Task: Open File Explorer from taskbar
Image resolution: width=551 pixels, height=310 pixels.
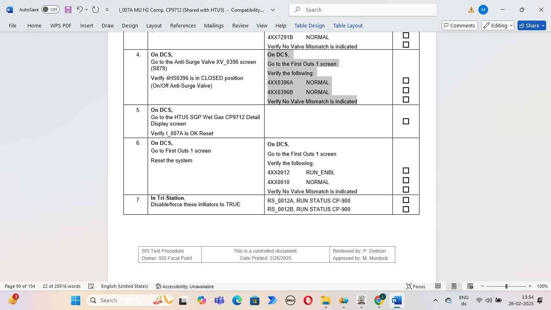Action: tap(326, 300)
